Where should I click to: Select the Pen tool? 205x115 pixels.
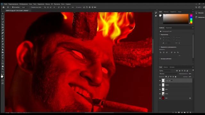(3, 55)
